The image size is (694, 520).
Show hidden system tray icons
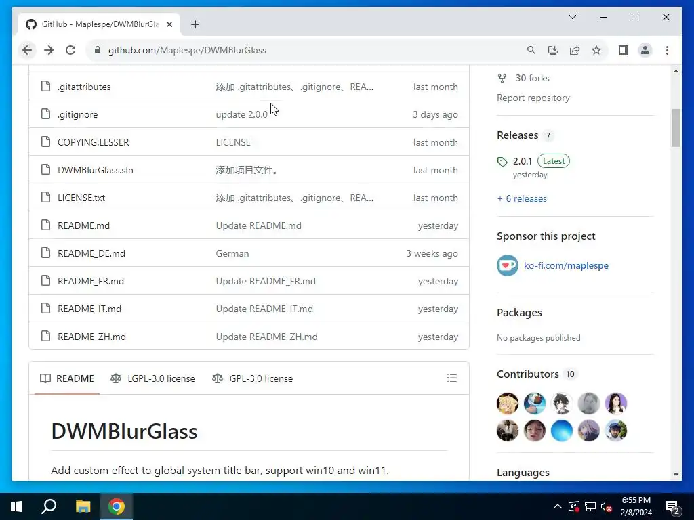558,506
